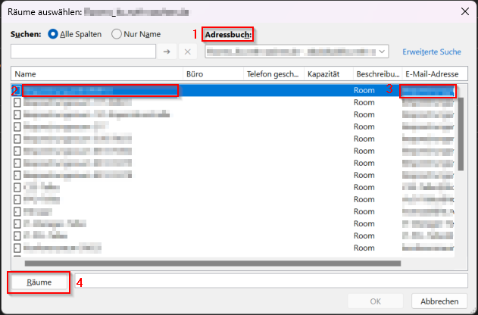
Task: Click the horizontal scrollbar below the list
Action: point(212,264)
